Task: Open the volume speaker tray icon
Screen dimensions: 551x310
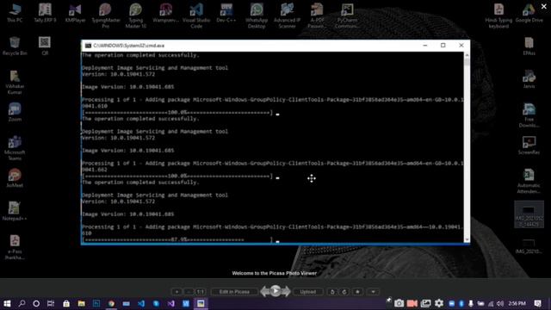Action: [x=500, y=303]
